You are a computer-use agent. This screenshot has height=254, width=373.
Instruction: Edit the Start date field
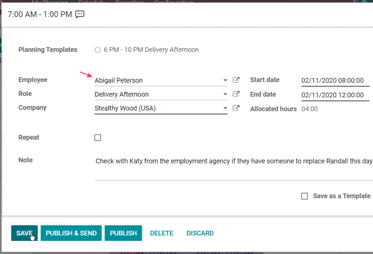click(x=335, y=81)
